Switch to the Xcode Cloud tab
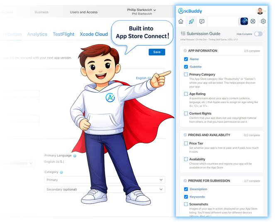Image resolution: width=275 pixels, height=222 pixels. click(x=94, y=34)
